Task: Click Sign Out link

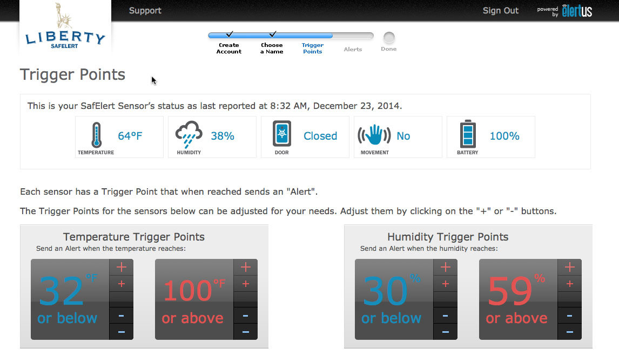Action: coord(500,11)
